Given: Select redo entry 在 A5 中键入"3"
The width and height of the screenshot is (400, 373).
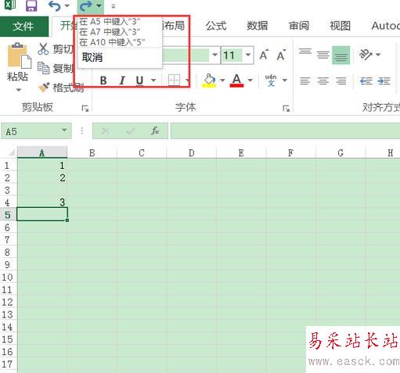Looking at the screenshot, I should tap(110, 22).
